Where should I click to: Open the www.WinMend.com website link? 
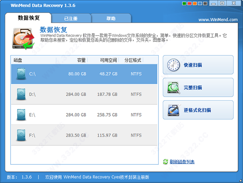tap(218, 20)
